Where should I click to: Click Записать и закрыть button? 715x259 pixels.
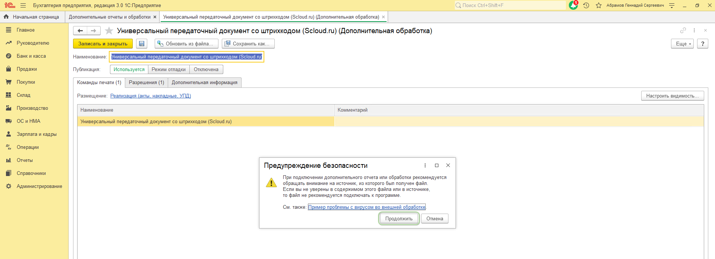coord(103,44)
